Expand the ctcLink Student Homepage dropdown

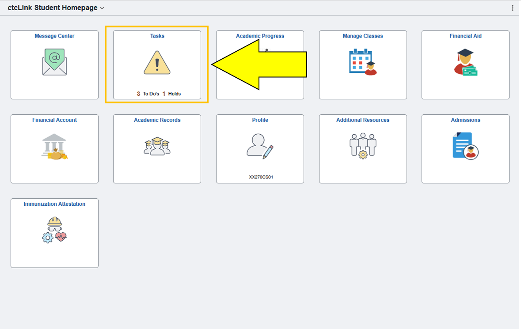(101, 8)
